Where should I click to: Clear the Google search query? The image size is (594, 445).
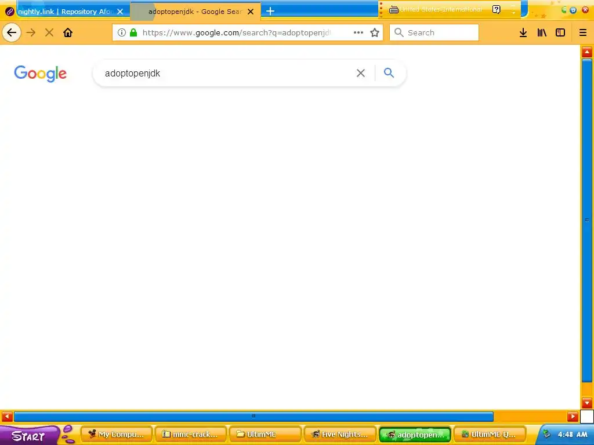click(361, 73)
